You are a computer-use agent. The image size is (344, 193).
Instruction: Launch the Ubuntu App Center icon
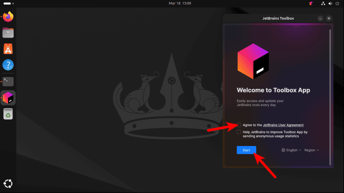(x=8, y=49)
